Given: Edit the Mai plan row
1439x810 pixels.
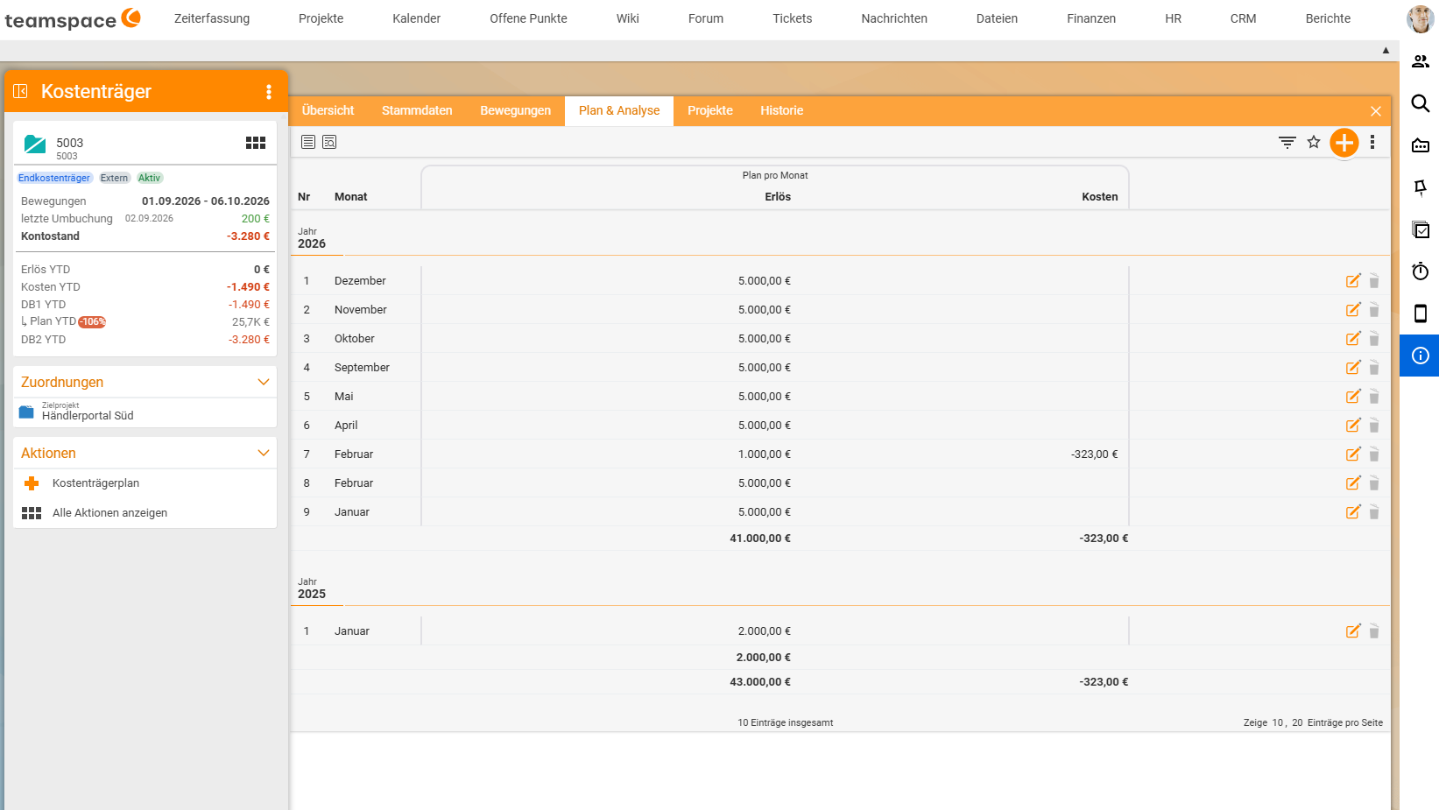Looking at the screenshot, I should (x=1353, y=396).
